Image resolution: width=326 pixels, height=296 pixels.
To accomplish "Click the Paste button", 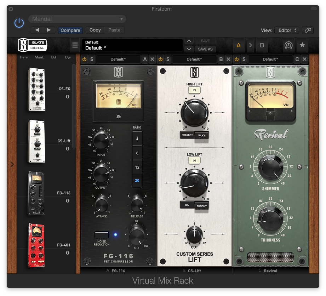I will [114, 30].
